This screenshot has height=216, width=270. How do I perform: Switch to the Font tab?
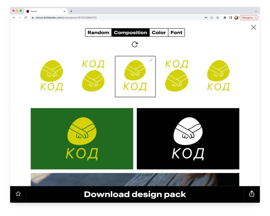[176, 32]
